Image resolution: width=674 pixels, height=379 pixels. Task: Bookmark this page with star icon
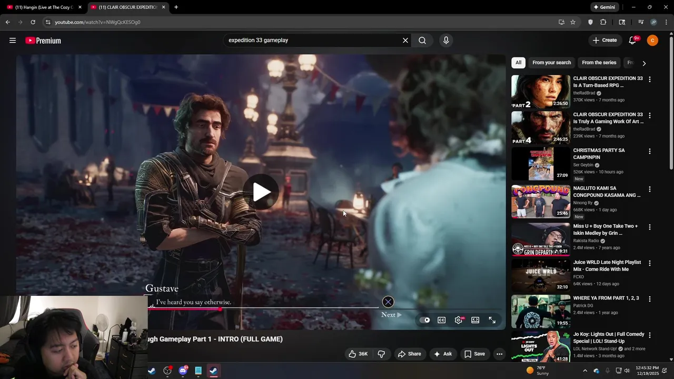(573, 22)
